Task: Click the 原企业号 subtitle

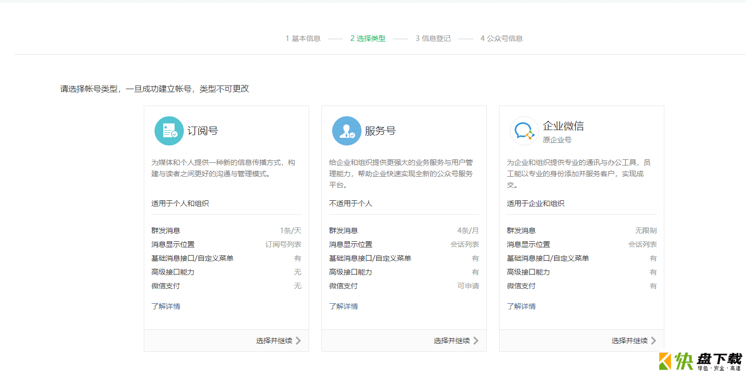Action: [x=557, y=140]
